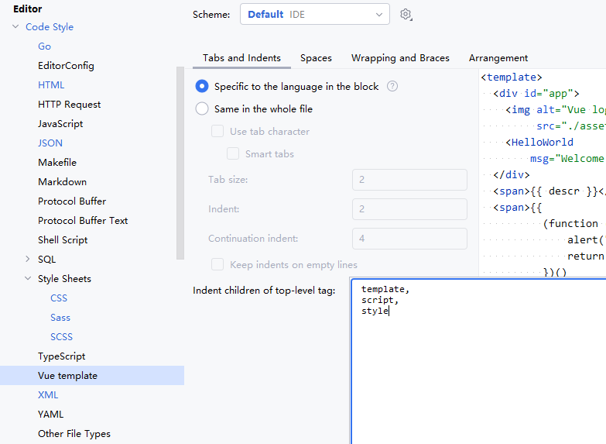Click help question mark beside language block option
The image size is (606, 444).
pyautogui.click(x=392, y=86)
